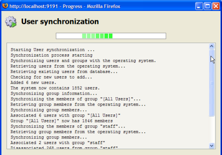The height and width of the screenshot is (155, 222).
Task: Click the log scrollbar thumb
Action: 211,83
